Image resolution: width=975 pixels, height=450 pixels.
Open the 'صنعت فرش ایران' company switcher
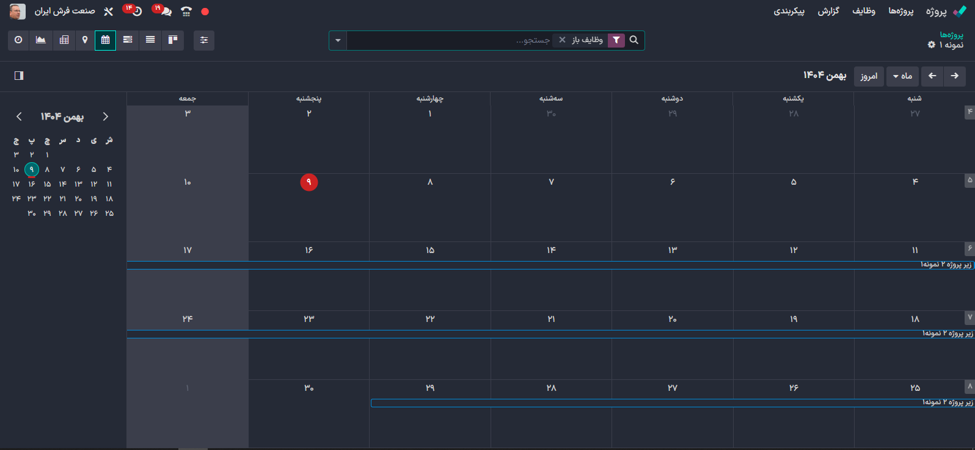[x=65, y=12]
